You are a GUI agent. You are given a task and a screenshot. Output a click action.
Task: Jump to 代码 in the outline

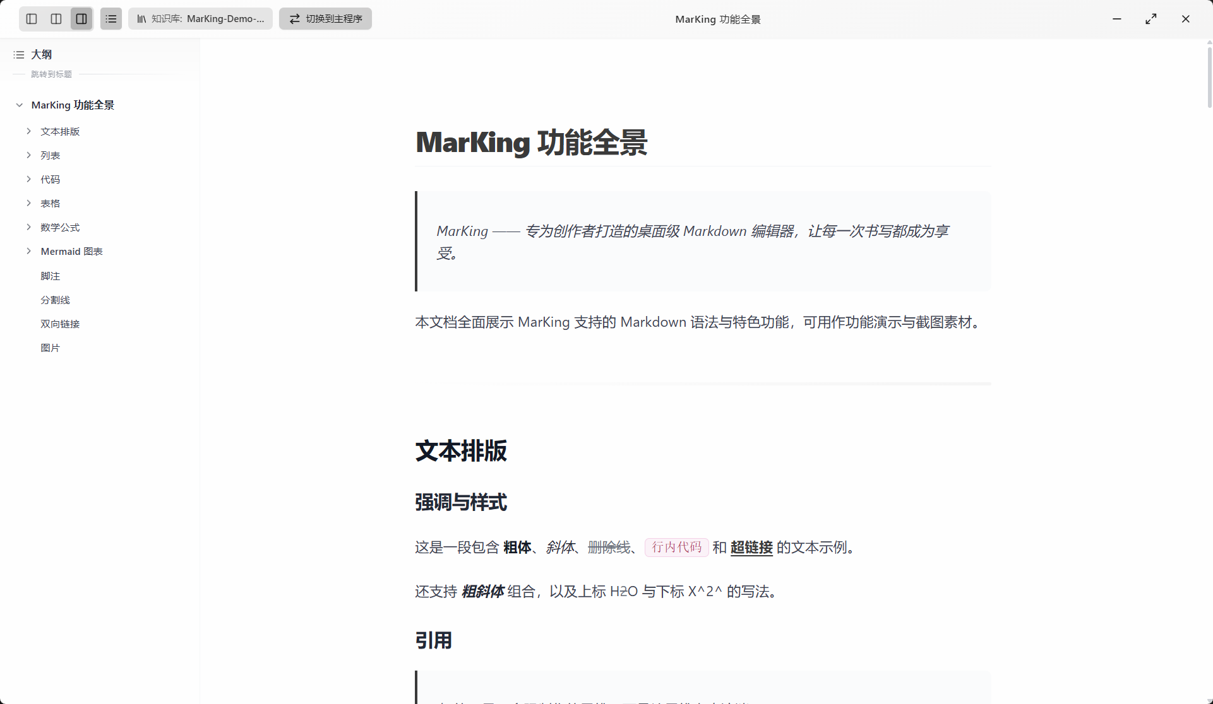coord(51,180)
